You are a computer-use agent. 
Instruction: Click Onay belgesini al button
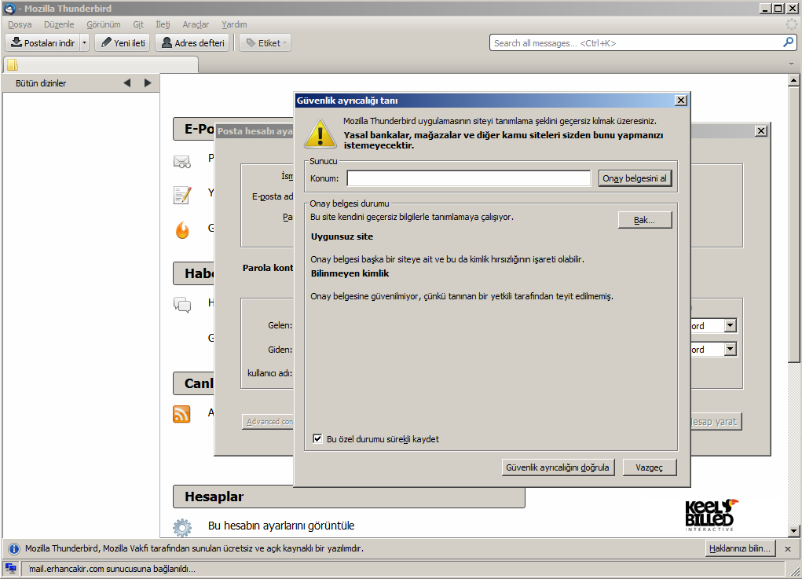pyautogui.click(x=635, y=178)
